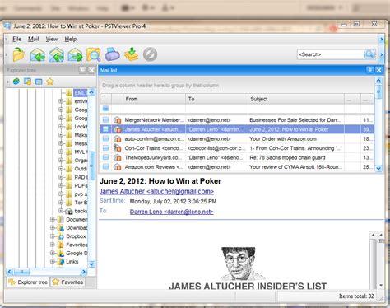Click mail icon of MergerNetwork row

tap(117, 120)
